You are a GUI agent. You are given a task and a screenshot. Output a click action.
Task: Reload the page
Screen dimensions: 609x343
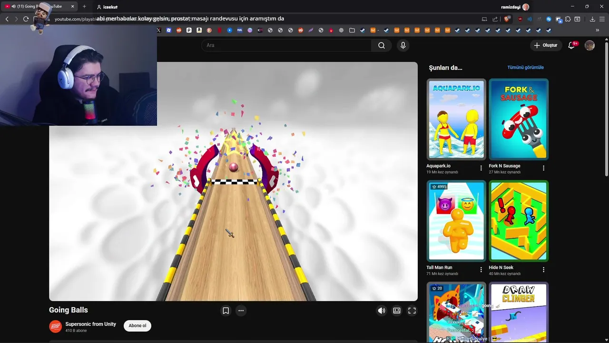pos(26,19)
